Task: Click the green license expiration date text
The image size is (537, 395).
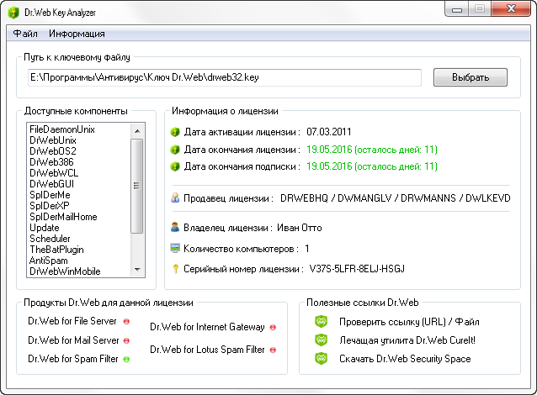Action: pos(372,150)
